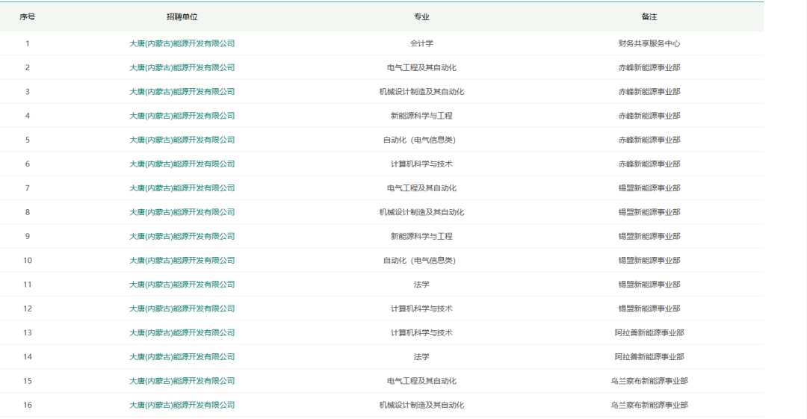Visit the company link in row 7

182,188
